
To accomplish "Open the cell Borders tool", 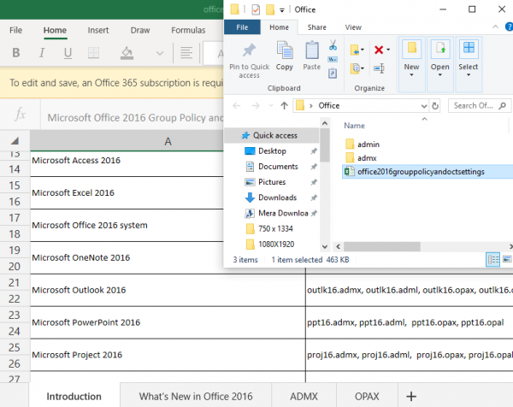I will (93, 54).
